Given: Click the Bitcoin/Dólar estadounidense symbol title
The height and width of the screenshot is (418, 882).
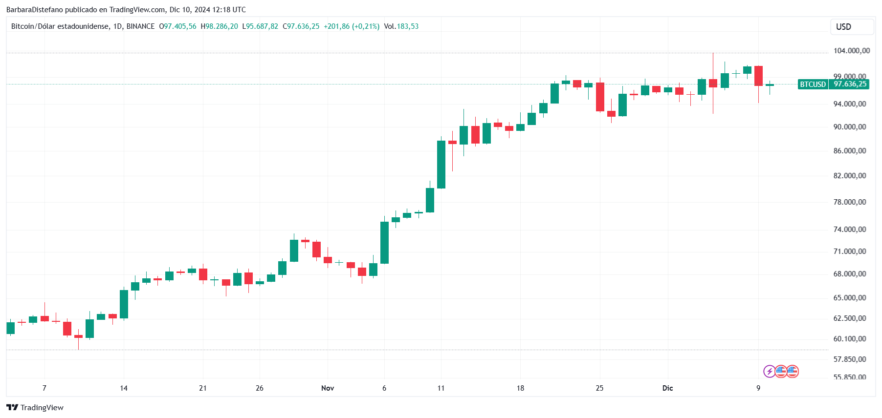Looking at the screenshot, I should click(60, 26).
